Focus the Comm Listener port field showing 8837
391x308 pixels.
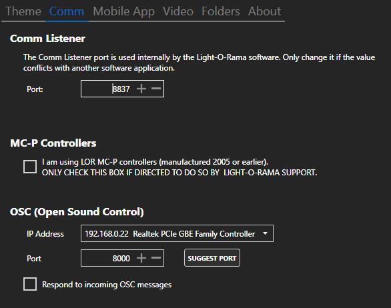coord(122,89)
